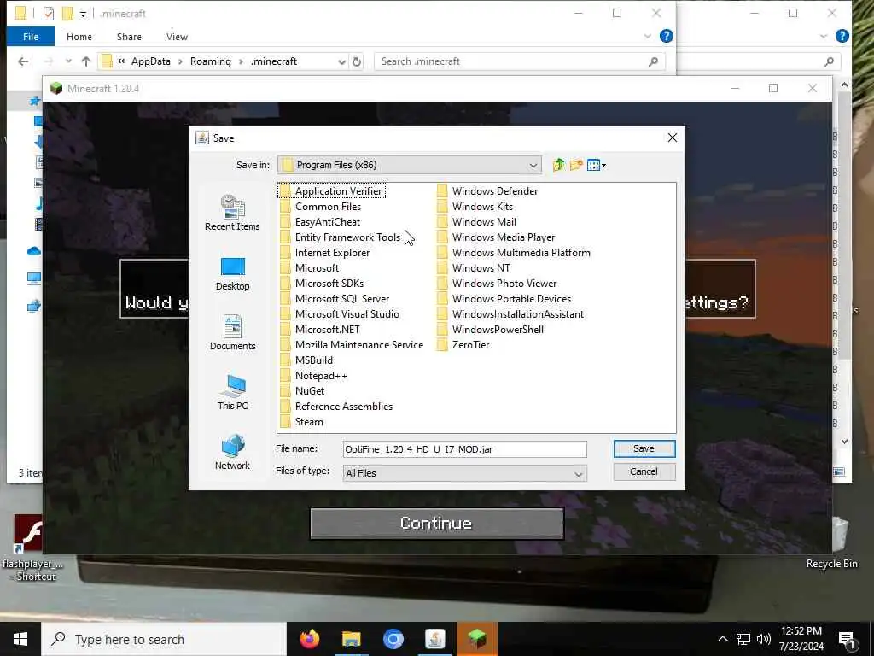Click the File name input field

click(464, 449)
